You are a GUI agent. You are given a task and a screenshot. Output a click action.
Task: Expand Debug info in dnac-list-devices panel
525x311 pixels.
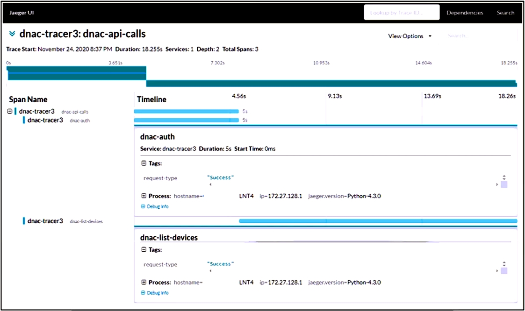(x=155, y=293)
